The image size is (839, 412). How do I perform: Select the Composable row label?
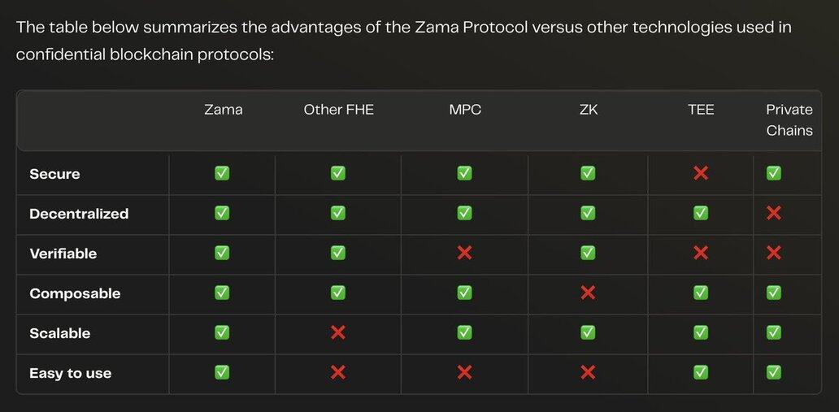coord(75,293)
